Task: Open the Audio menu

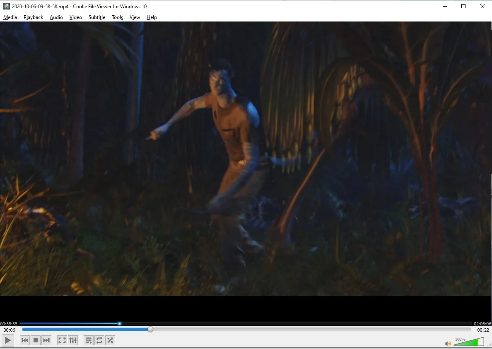Action: point(56,17)
